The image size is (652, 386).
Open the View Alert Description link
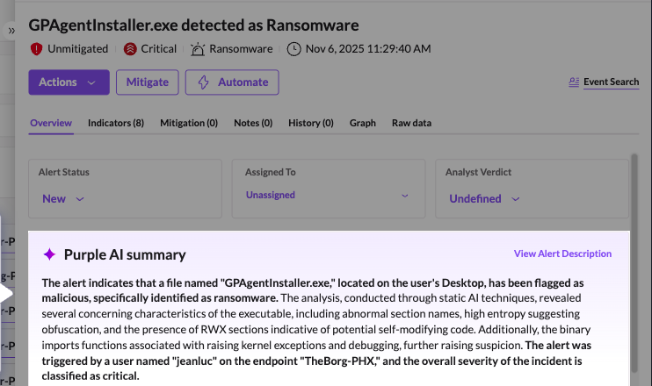pyautogui.click(x=562, y=254)
